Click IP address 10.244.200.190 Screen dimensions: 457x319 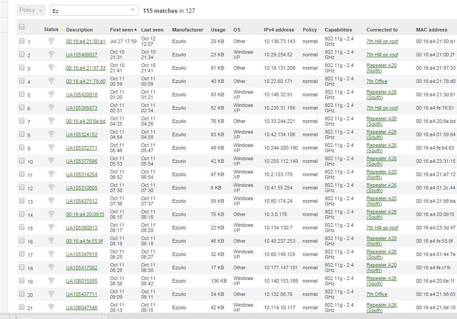point(281,148)
